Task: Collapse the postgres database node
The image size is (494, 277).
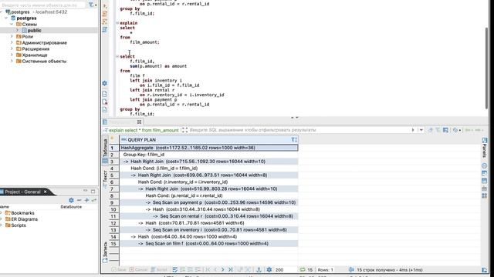Action: tap(6, 18)
